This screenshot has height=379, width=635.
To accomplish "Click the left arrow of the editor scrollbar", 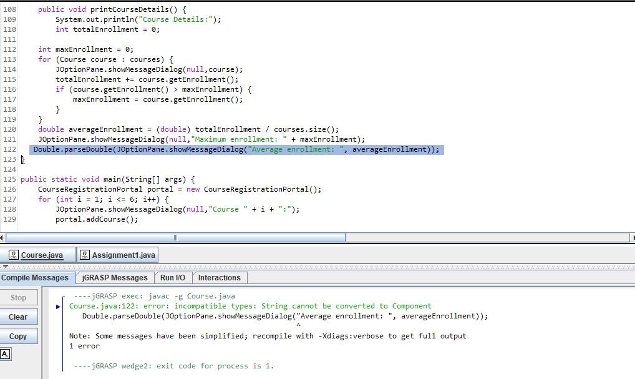I will 4,238.
